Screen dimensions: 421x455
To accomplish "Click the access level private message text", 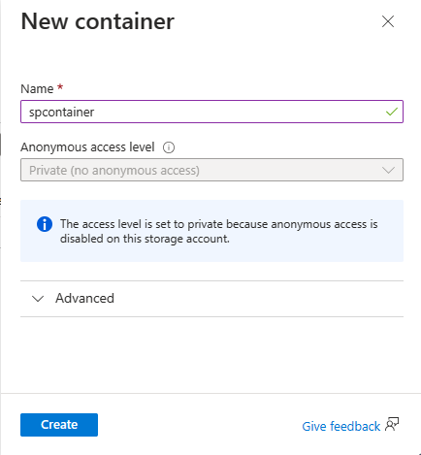I will (x=219, y=231).
